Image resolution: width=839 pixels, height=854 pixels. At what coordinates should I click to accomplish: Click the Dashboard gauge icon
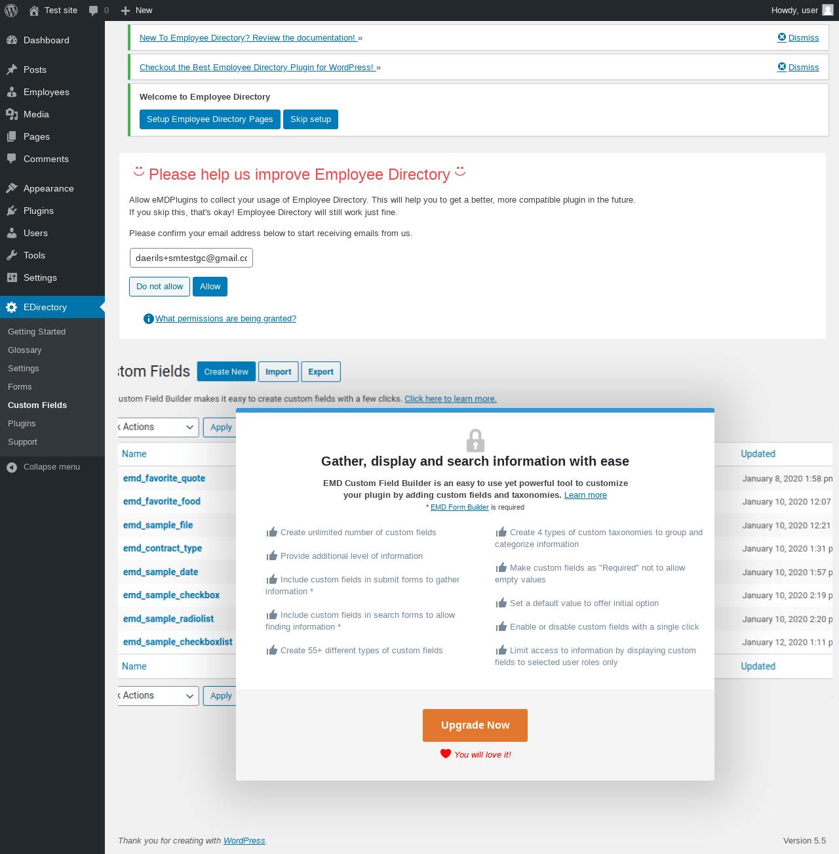coord(12,40)
